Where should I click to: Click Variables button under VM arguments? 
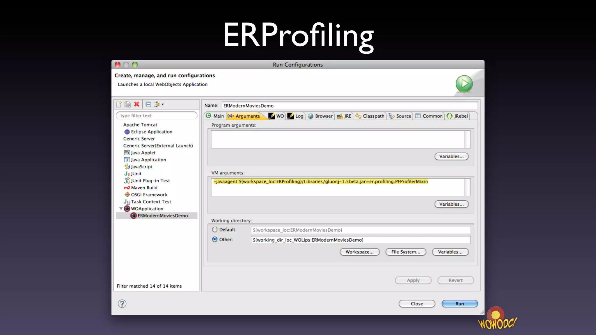(x=451, y=204)
